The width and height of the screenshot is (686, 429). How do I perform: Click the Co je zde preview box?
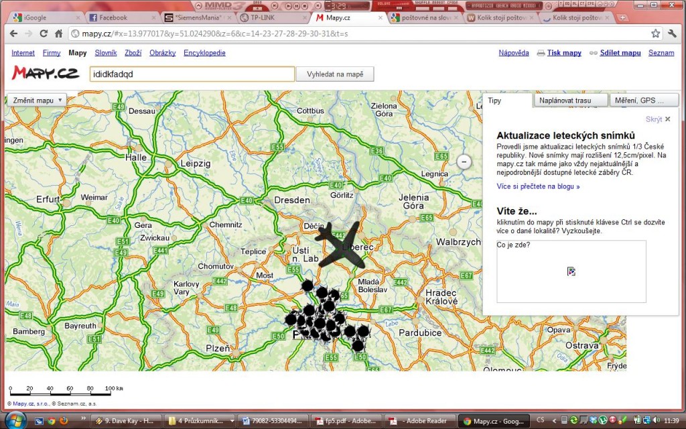(571, 271)
